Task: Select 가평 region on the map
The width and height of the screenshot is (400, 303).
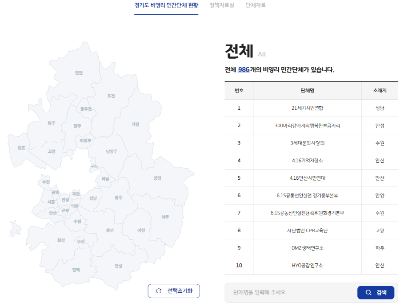Action: pyautogui.click(x=135, y=125)
